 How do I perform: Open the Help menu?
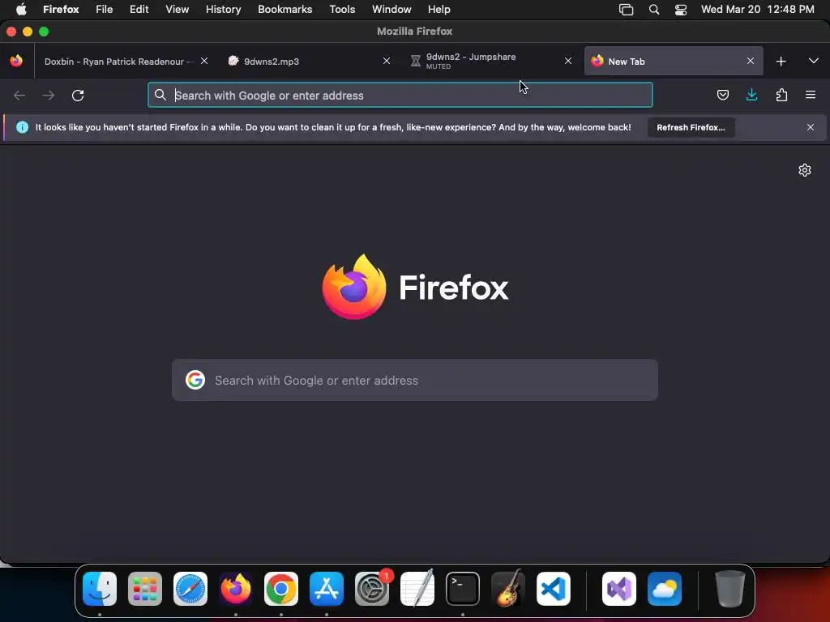[439, 9]
